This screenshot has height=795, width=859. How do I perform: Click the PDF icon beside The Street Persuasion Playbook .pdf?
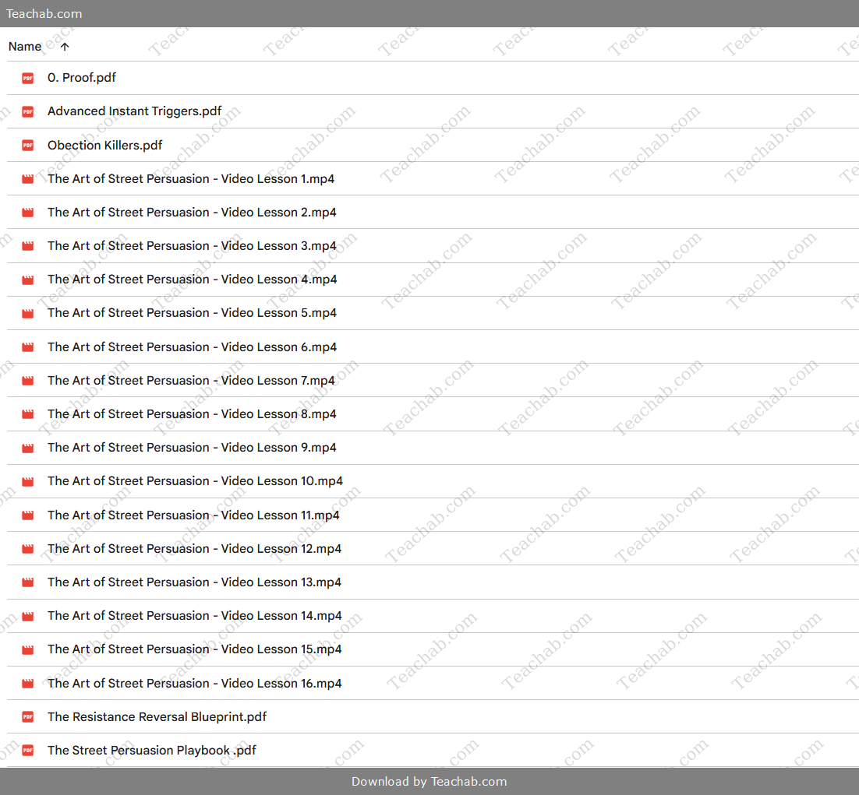(x=28, y=751)
